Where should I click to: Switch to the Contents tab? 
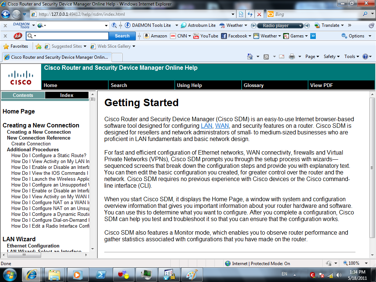[23, 95]
